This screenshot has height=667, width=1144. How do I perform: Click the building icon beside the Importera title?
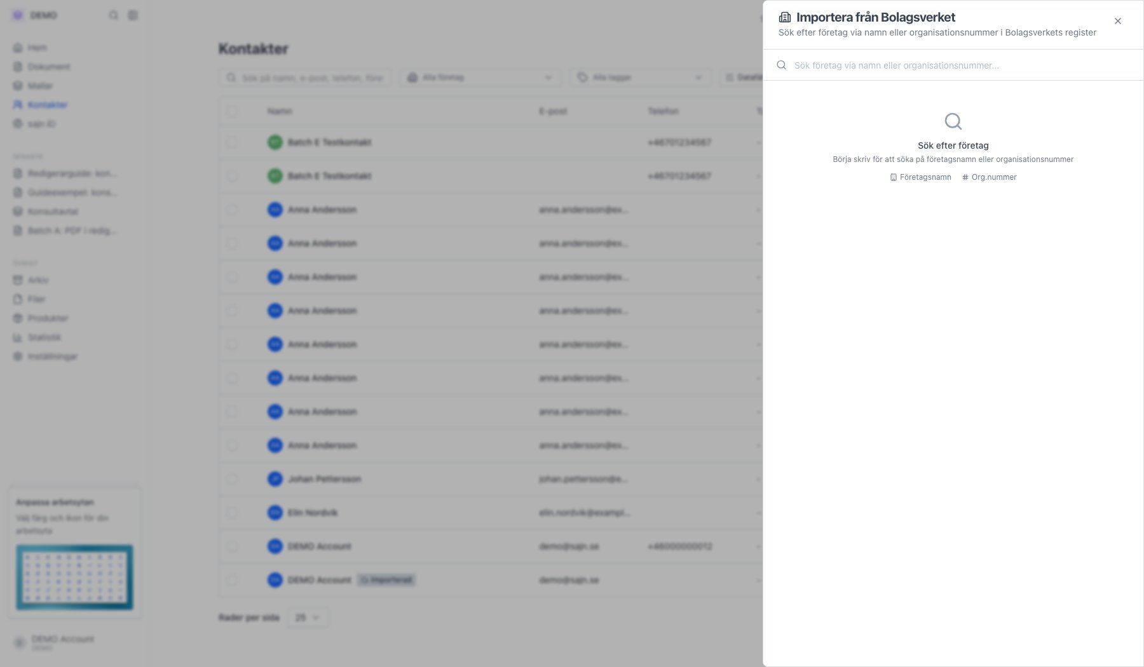[x=785, y=17]
